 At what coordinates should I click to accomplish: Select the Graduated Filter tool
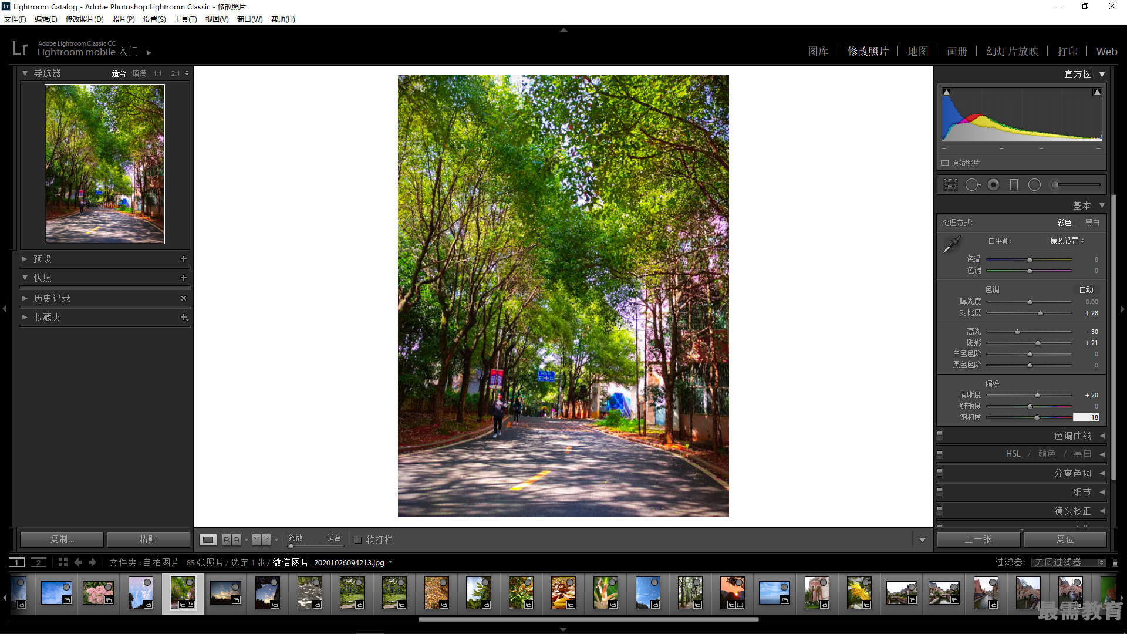(1014, 185)
